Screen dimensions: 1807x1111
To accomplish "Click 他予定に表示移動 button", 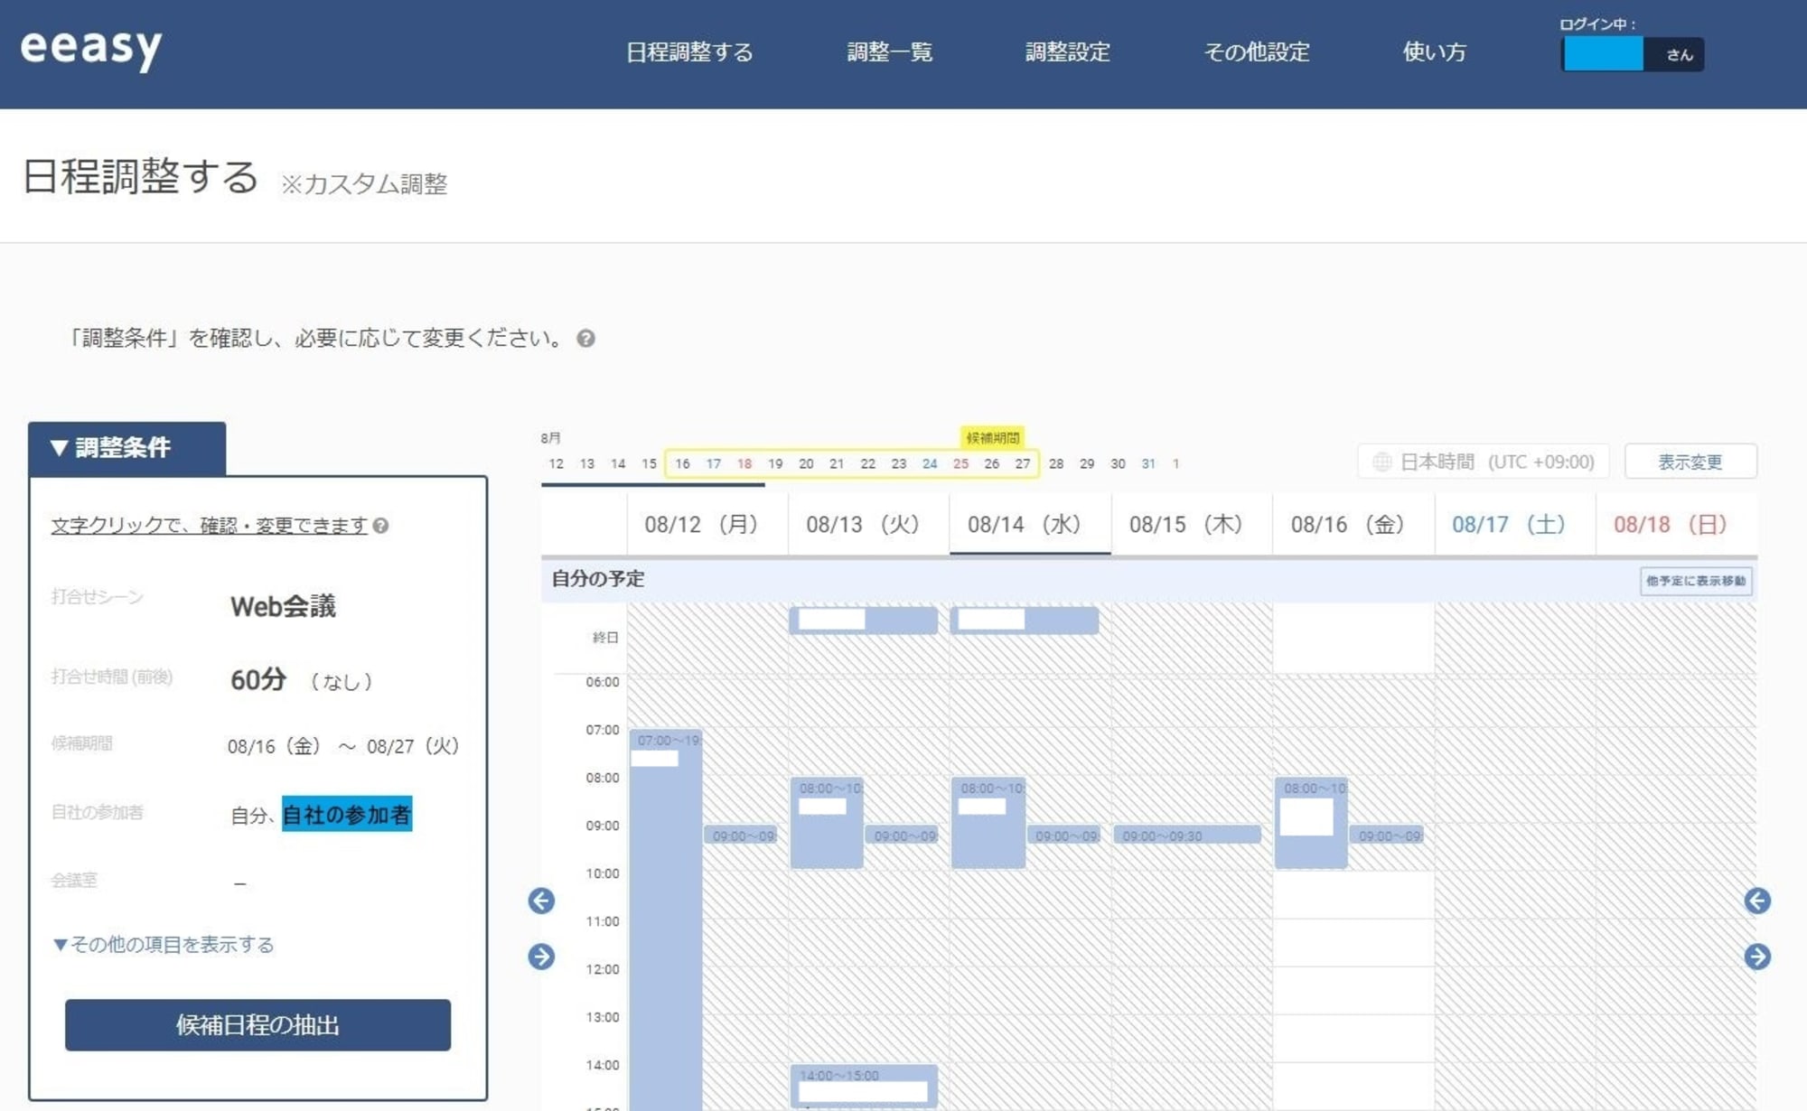I will [x=1696, y=581].
